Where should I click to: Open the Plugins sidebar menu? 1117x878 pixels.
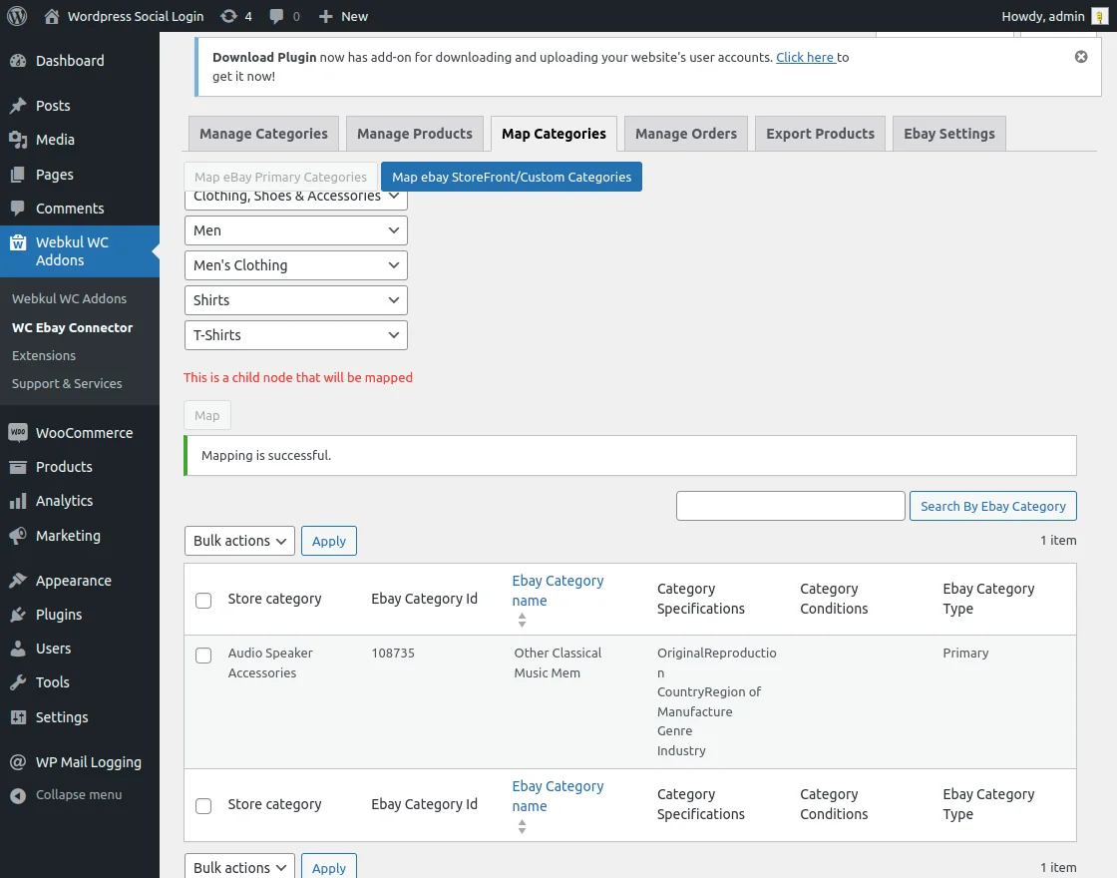click(59, 615)
